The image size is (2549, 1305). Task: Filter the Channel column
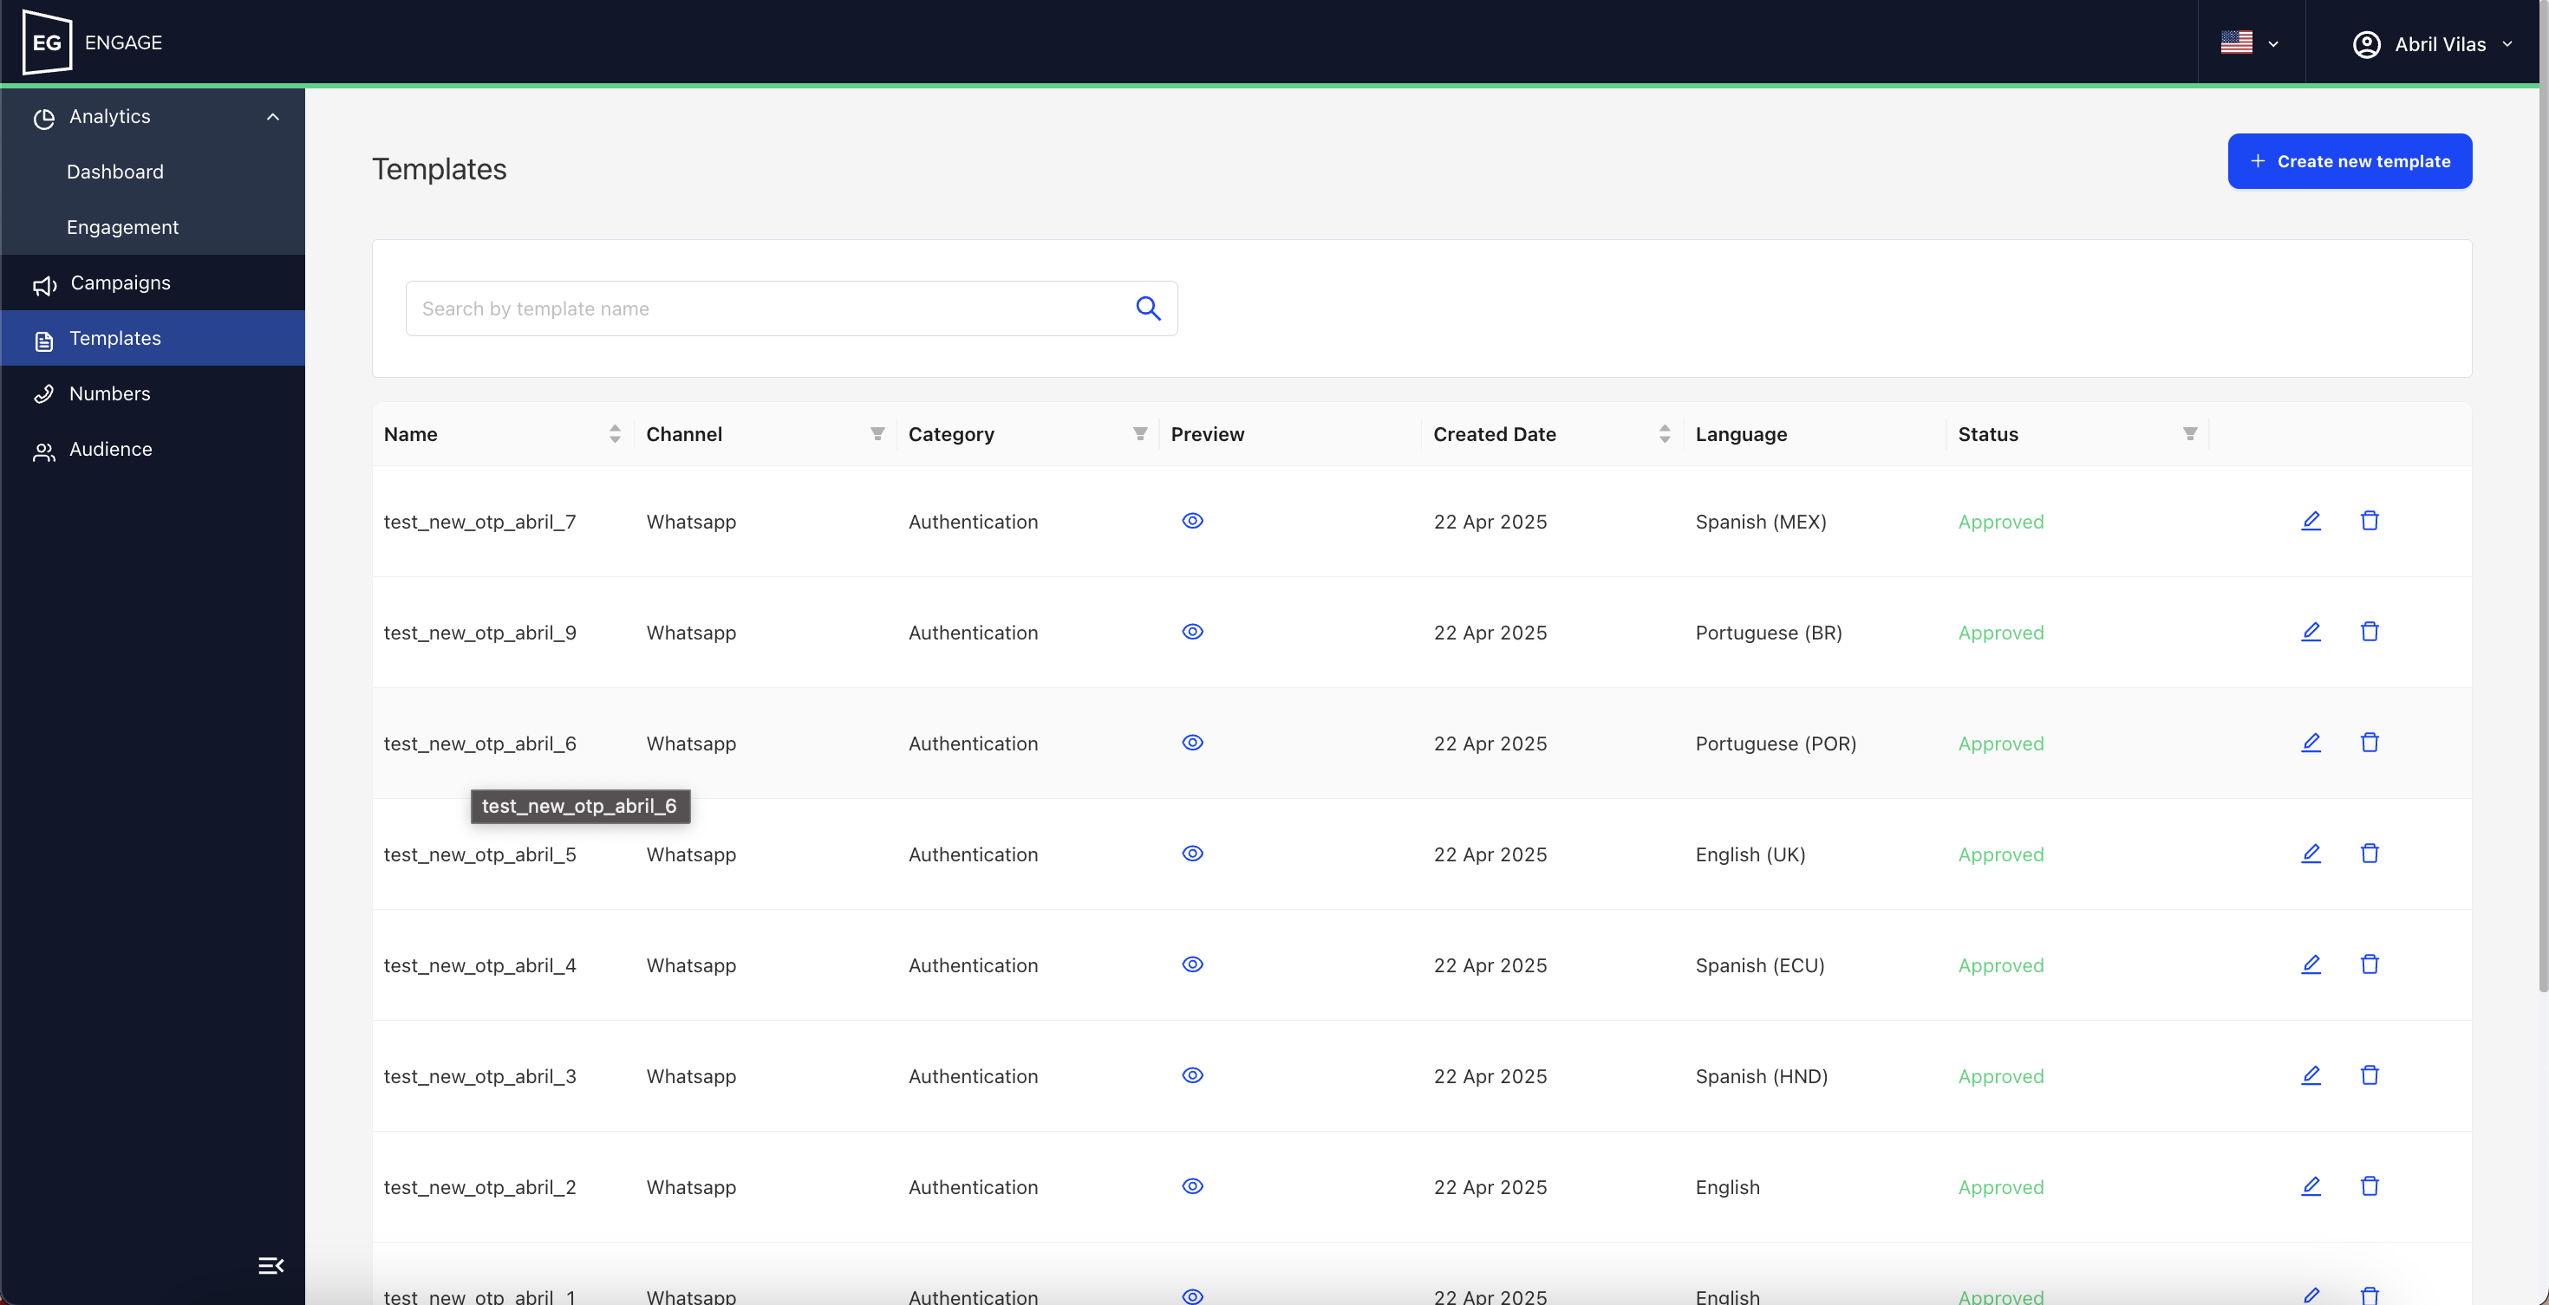coord(877,434)
